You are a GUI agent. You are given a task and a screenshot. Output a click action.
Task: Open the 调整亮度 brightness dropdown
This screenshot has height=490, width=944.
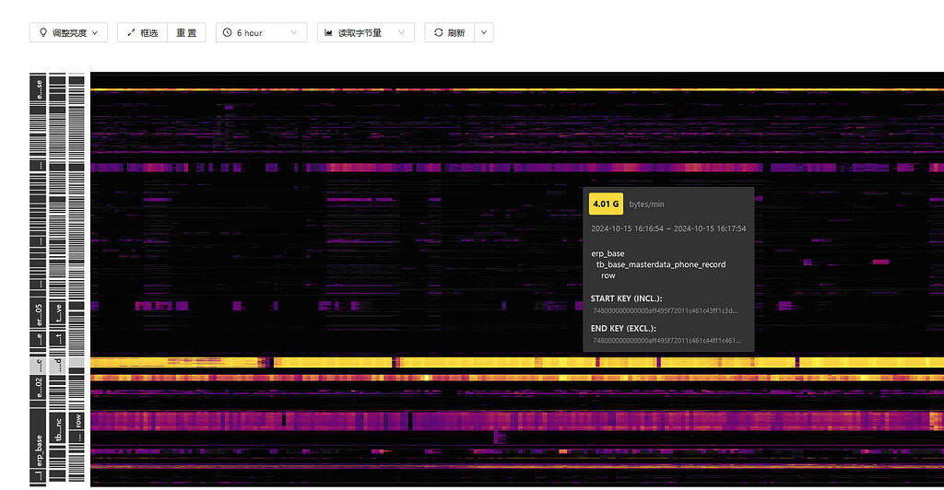(68, 33)
